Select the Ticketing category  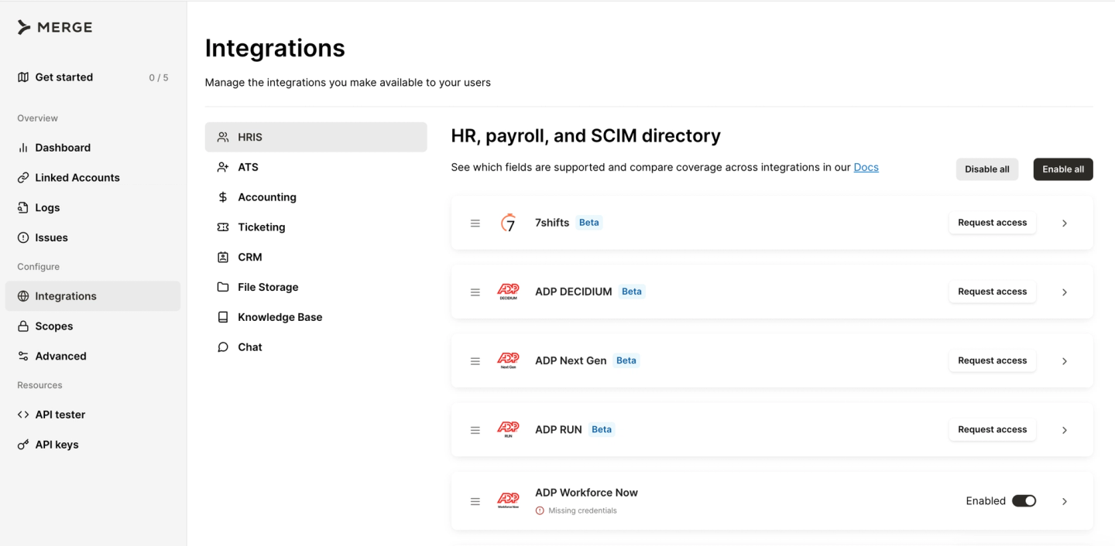click(x=316, y=227)
